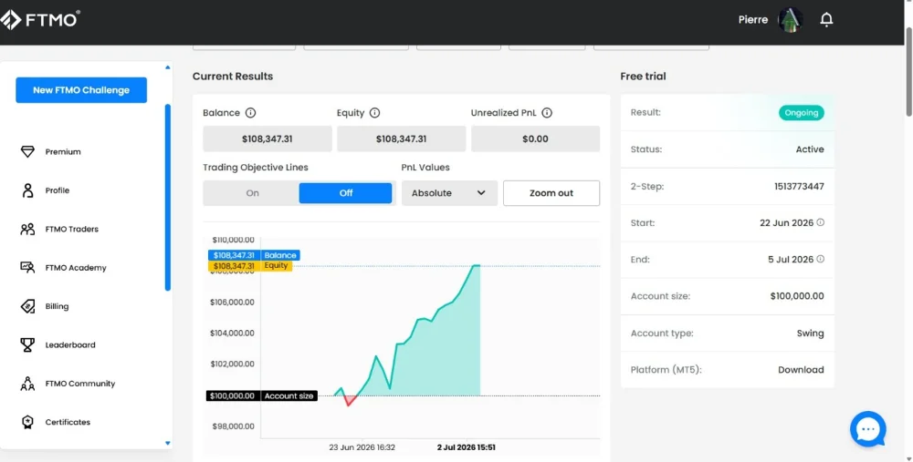Click the Premium diamond icon
Viewport: 913px width, 462px height.
pos(27,151)
